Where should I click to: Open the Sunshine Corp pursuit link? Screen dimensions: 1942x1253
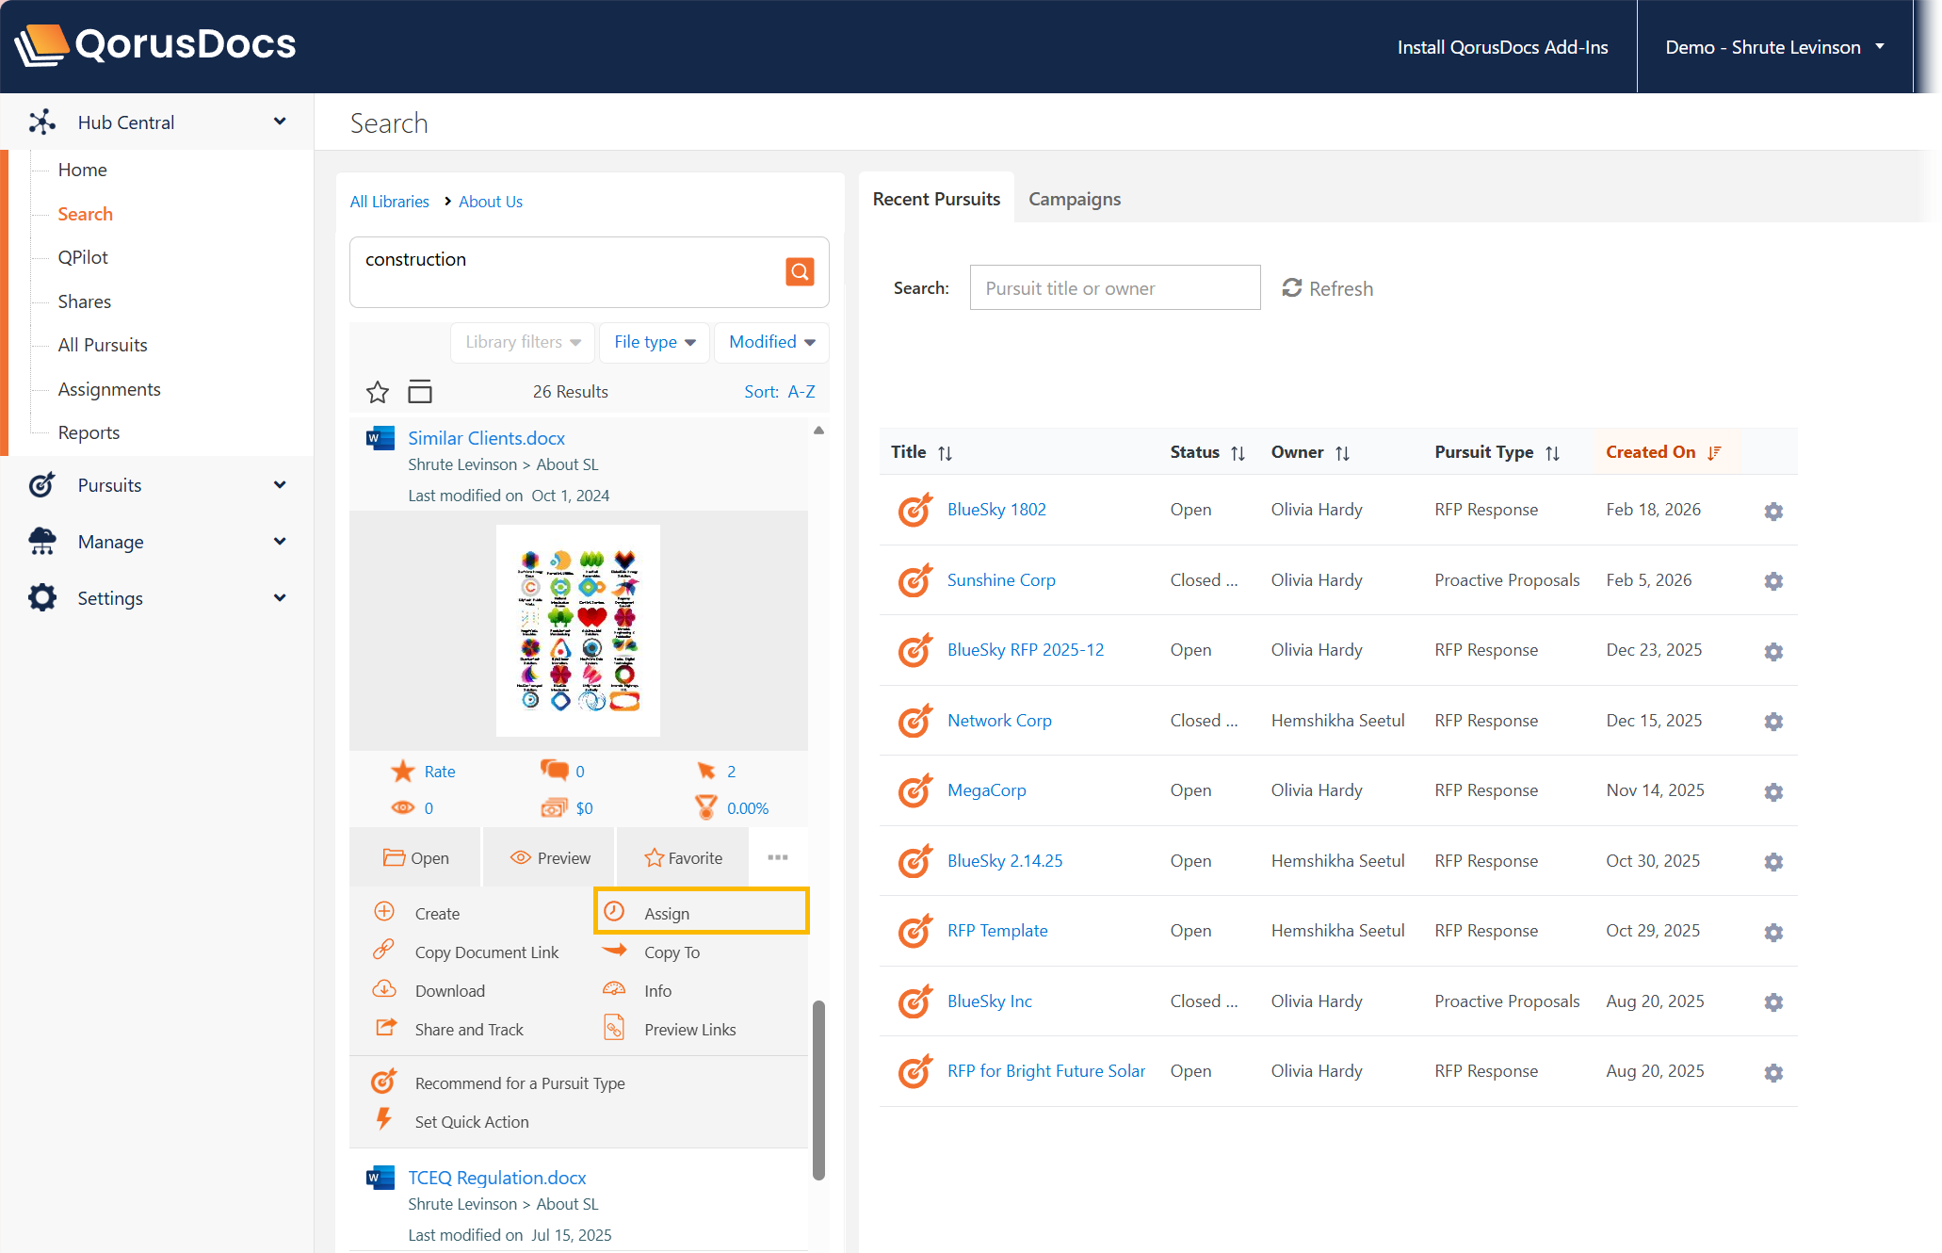click(1001, 580)
